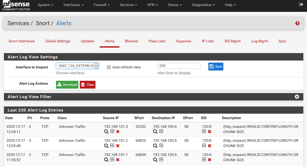Resolve source IP 192.168.101.3 magnifier icon

pos(106,131)
